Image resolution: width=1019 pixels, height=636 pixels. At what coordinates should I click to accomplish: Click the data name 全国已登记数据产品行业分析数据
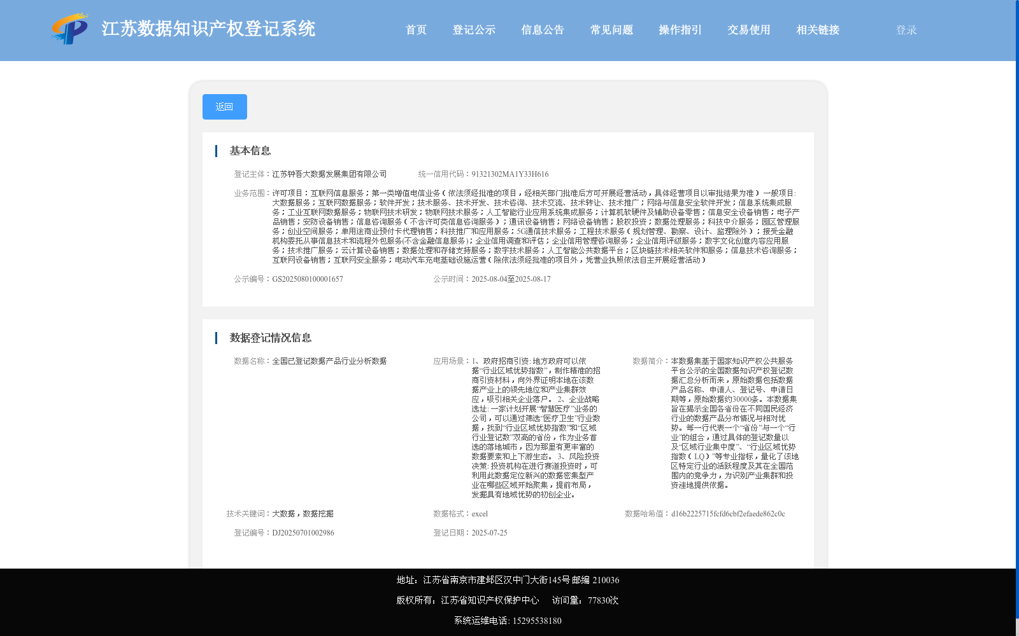pyautogui.click(x=329, y=361)
